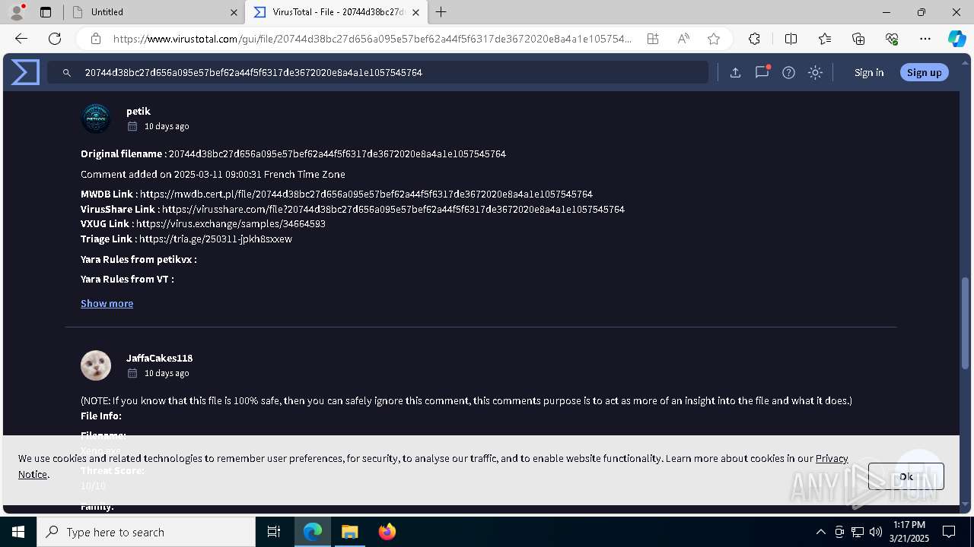Open the Extensions puzzle icon
The width and height of the screenshot is (974, 547).
[x=754, y=39]
